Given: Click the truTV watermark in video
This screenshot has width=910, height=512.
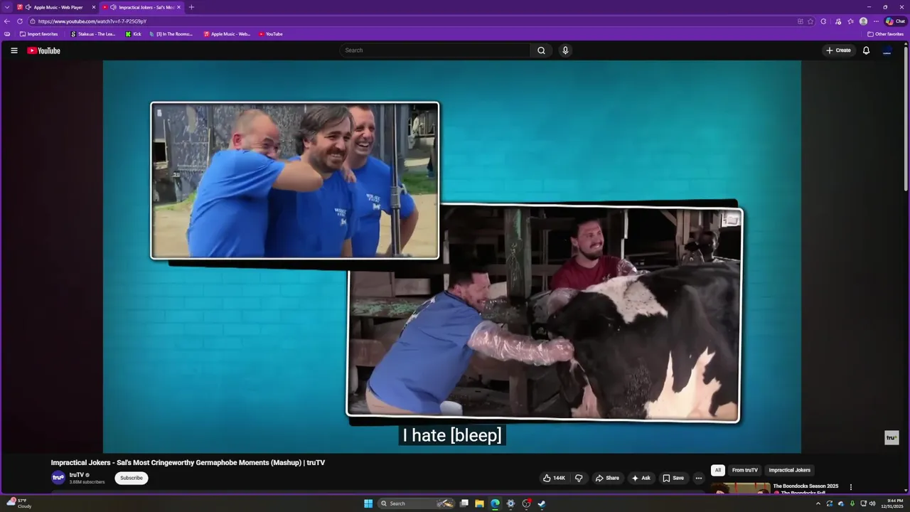Looking at the screenshot, I should click(892, 438).
